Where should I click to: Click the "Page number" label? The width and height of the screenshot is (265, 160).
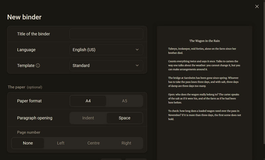pyautogui.click(x=28, y=132)
